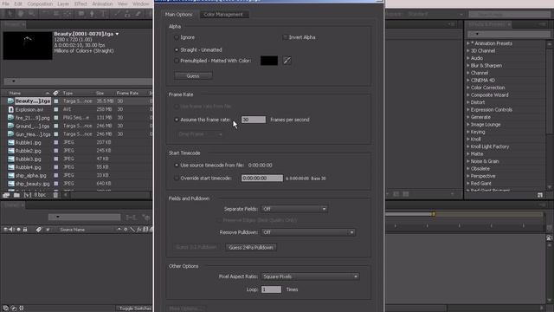Switch to the Main Options tab
The height and width of the screenshot is (312, 554).
point(179,15)
